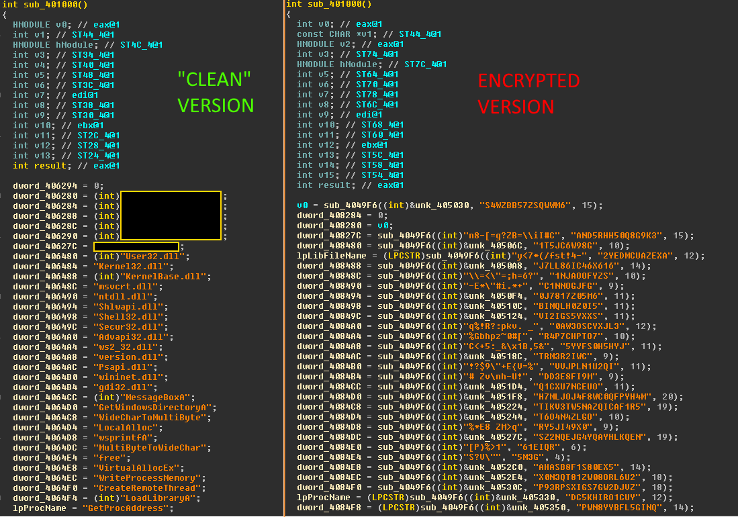Select the "MultiByteToWideChar" string
Screen dimensions: 738x517
click(x=150, y=448)
